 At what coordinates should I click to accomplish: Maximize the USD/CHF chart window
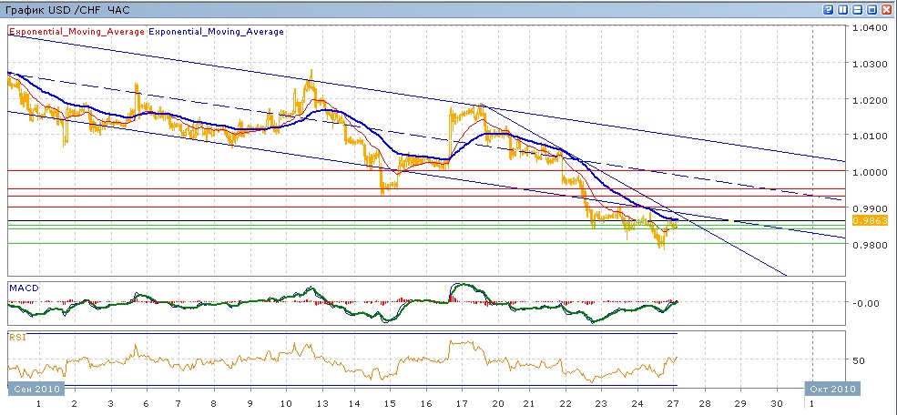click(x=872, y=9)
